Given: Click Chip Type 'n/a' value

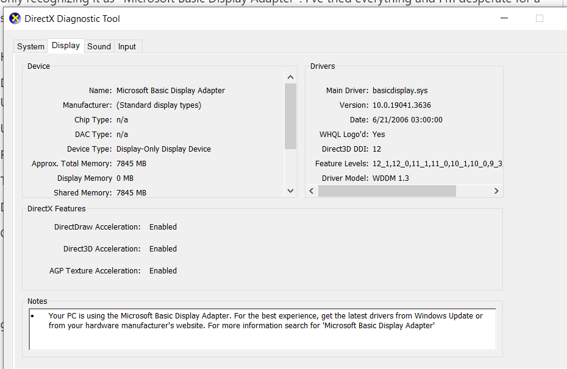Looking at the screenshot, I should pos(122,120).
